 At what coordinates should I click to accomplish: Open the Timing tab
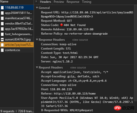87,2
